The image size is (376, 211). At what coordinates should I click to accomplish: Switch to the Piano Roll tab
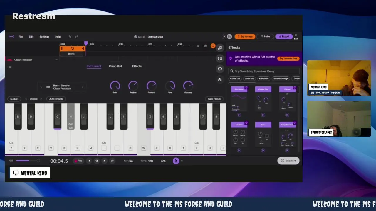click(115, 66)
